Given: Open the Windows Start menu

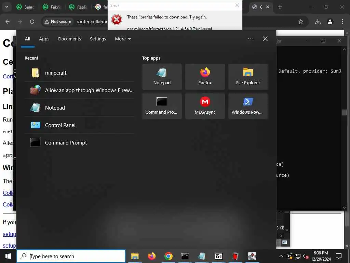Looking at the screenshot, I should 8,256.
